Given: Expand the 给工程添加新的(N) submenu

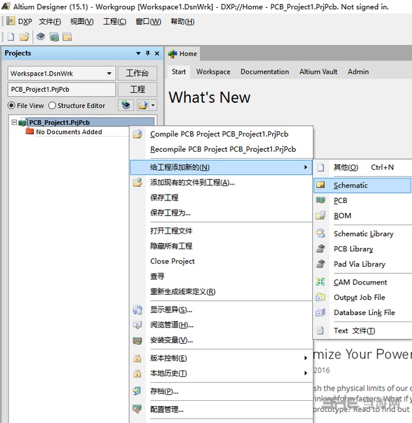Looking at the screenshot, I should [x=221, y=167].
